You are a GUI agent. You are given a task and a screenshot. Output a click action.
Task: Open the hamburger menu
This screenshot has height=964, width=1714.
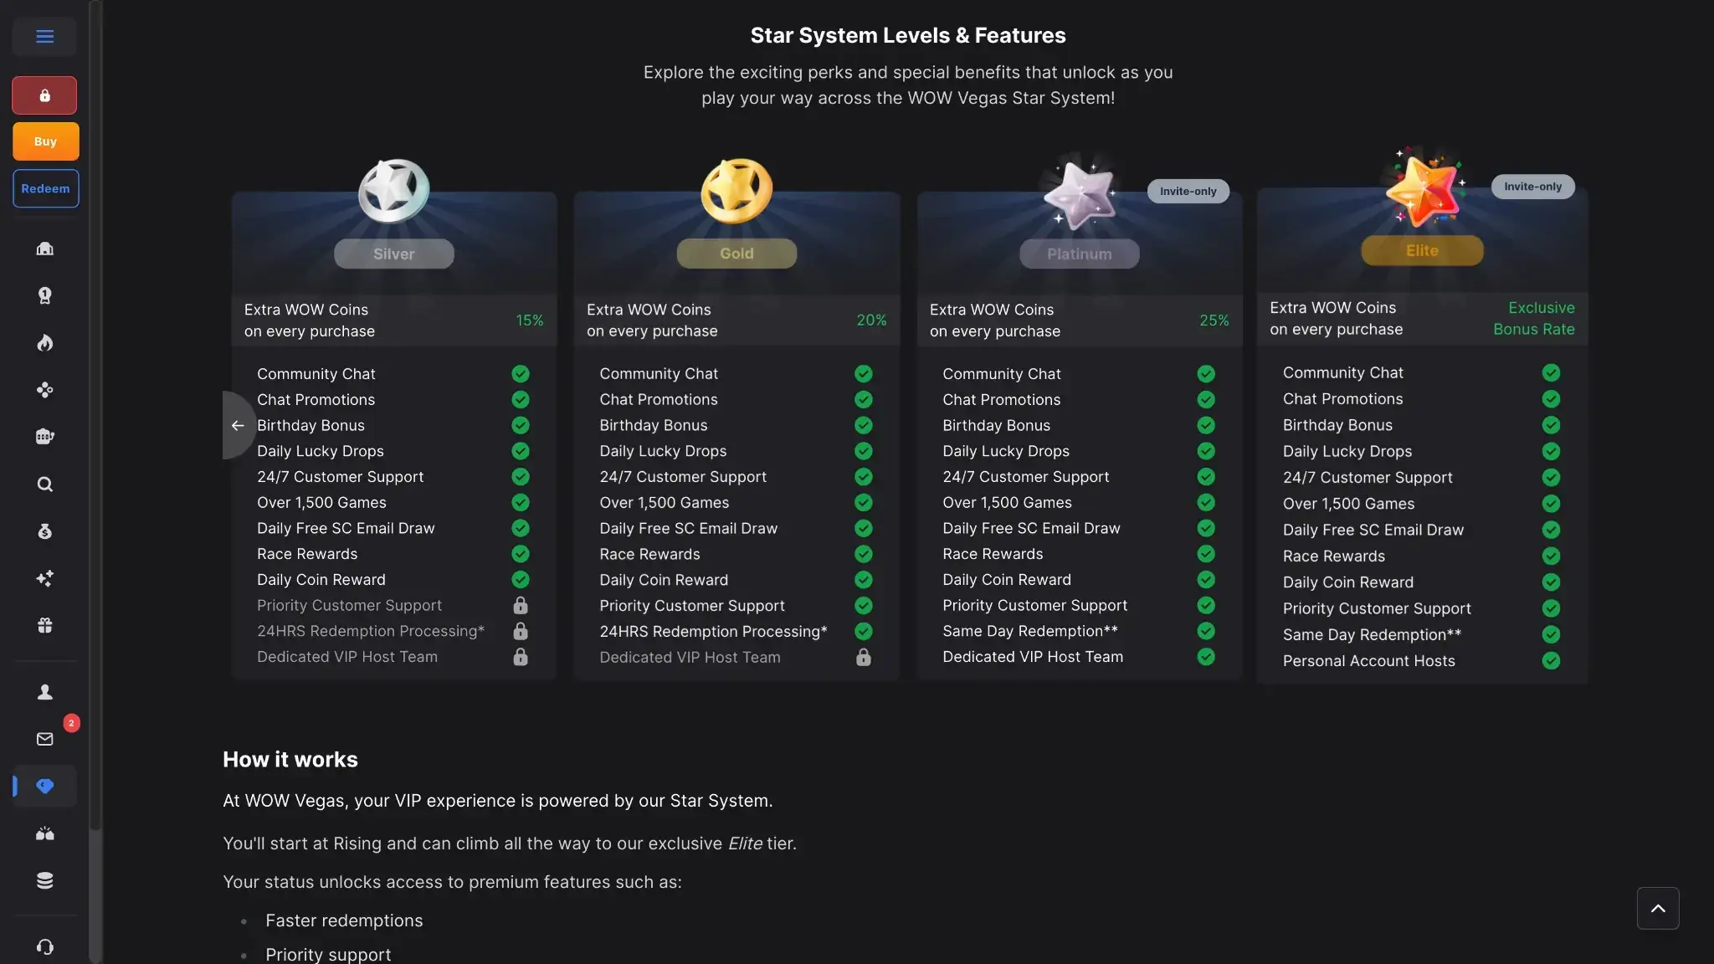(x=45, y=36)
